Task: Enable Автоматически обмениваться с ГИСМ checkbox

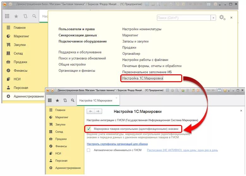Action: click(x=88, y=150)
